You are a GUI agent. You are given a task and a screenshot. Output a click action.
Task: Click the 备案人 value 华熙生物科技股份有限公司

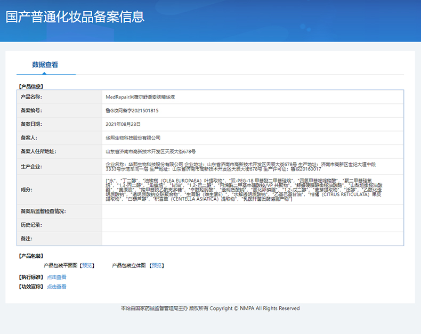[133, 137]
